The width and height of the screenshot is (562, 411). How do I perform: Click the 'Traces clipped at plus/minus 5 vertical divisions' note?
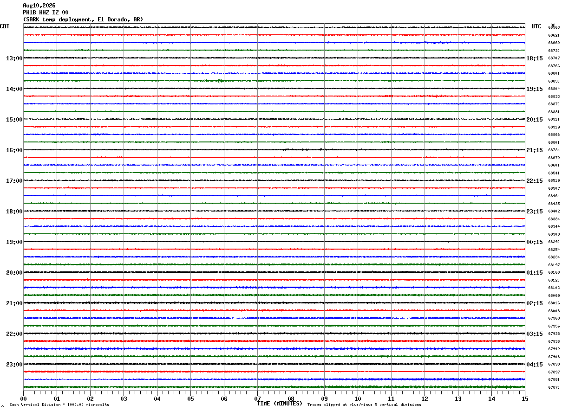(x=364, y=405)
